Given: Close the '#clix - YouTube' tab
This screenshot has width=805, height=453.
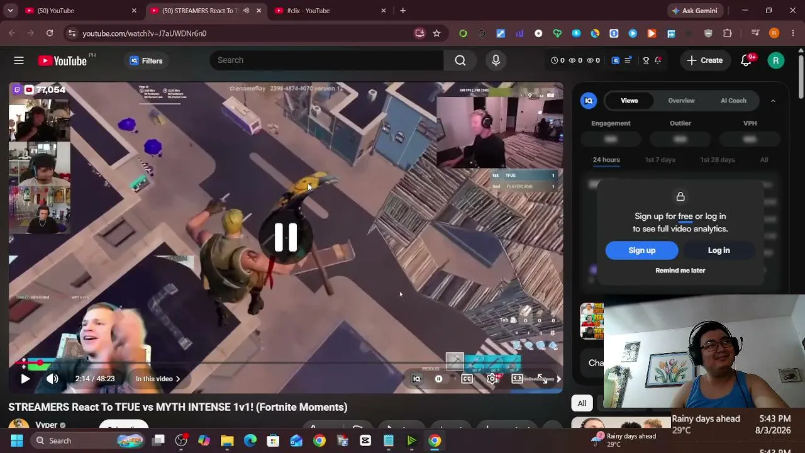Looking at the screenshot, I should pos(384,11).
